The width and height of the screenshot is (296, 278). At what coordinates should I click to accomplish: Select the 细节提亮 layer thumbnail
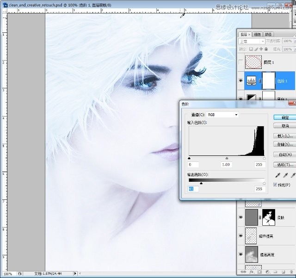click(251, 236)
